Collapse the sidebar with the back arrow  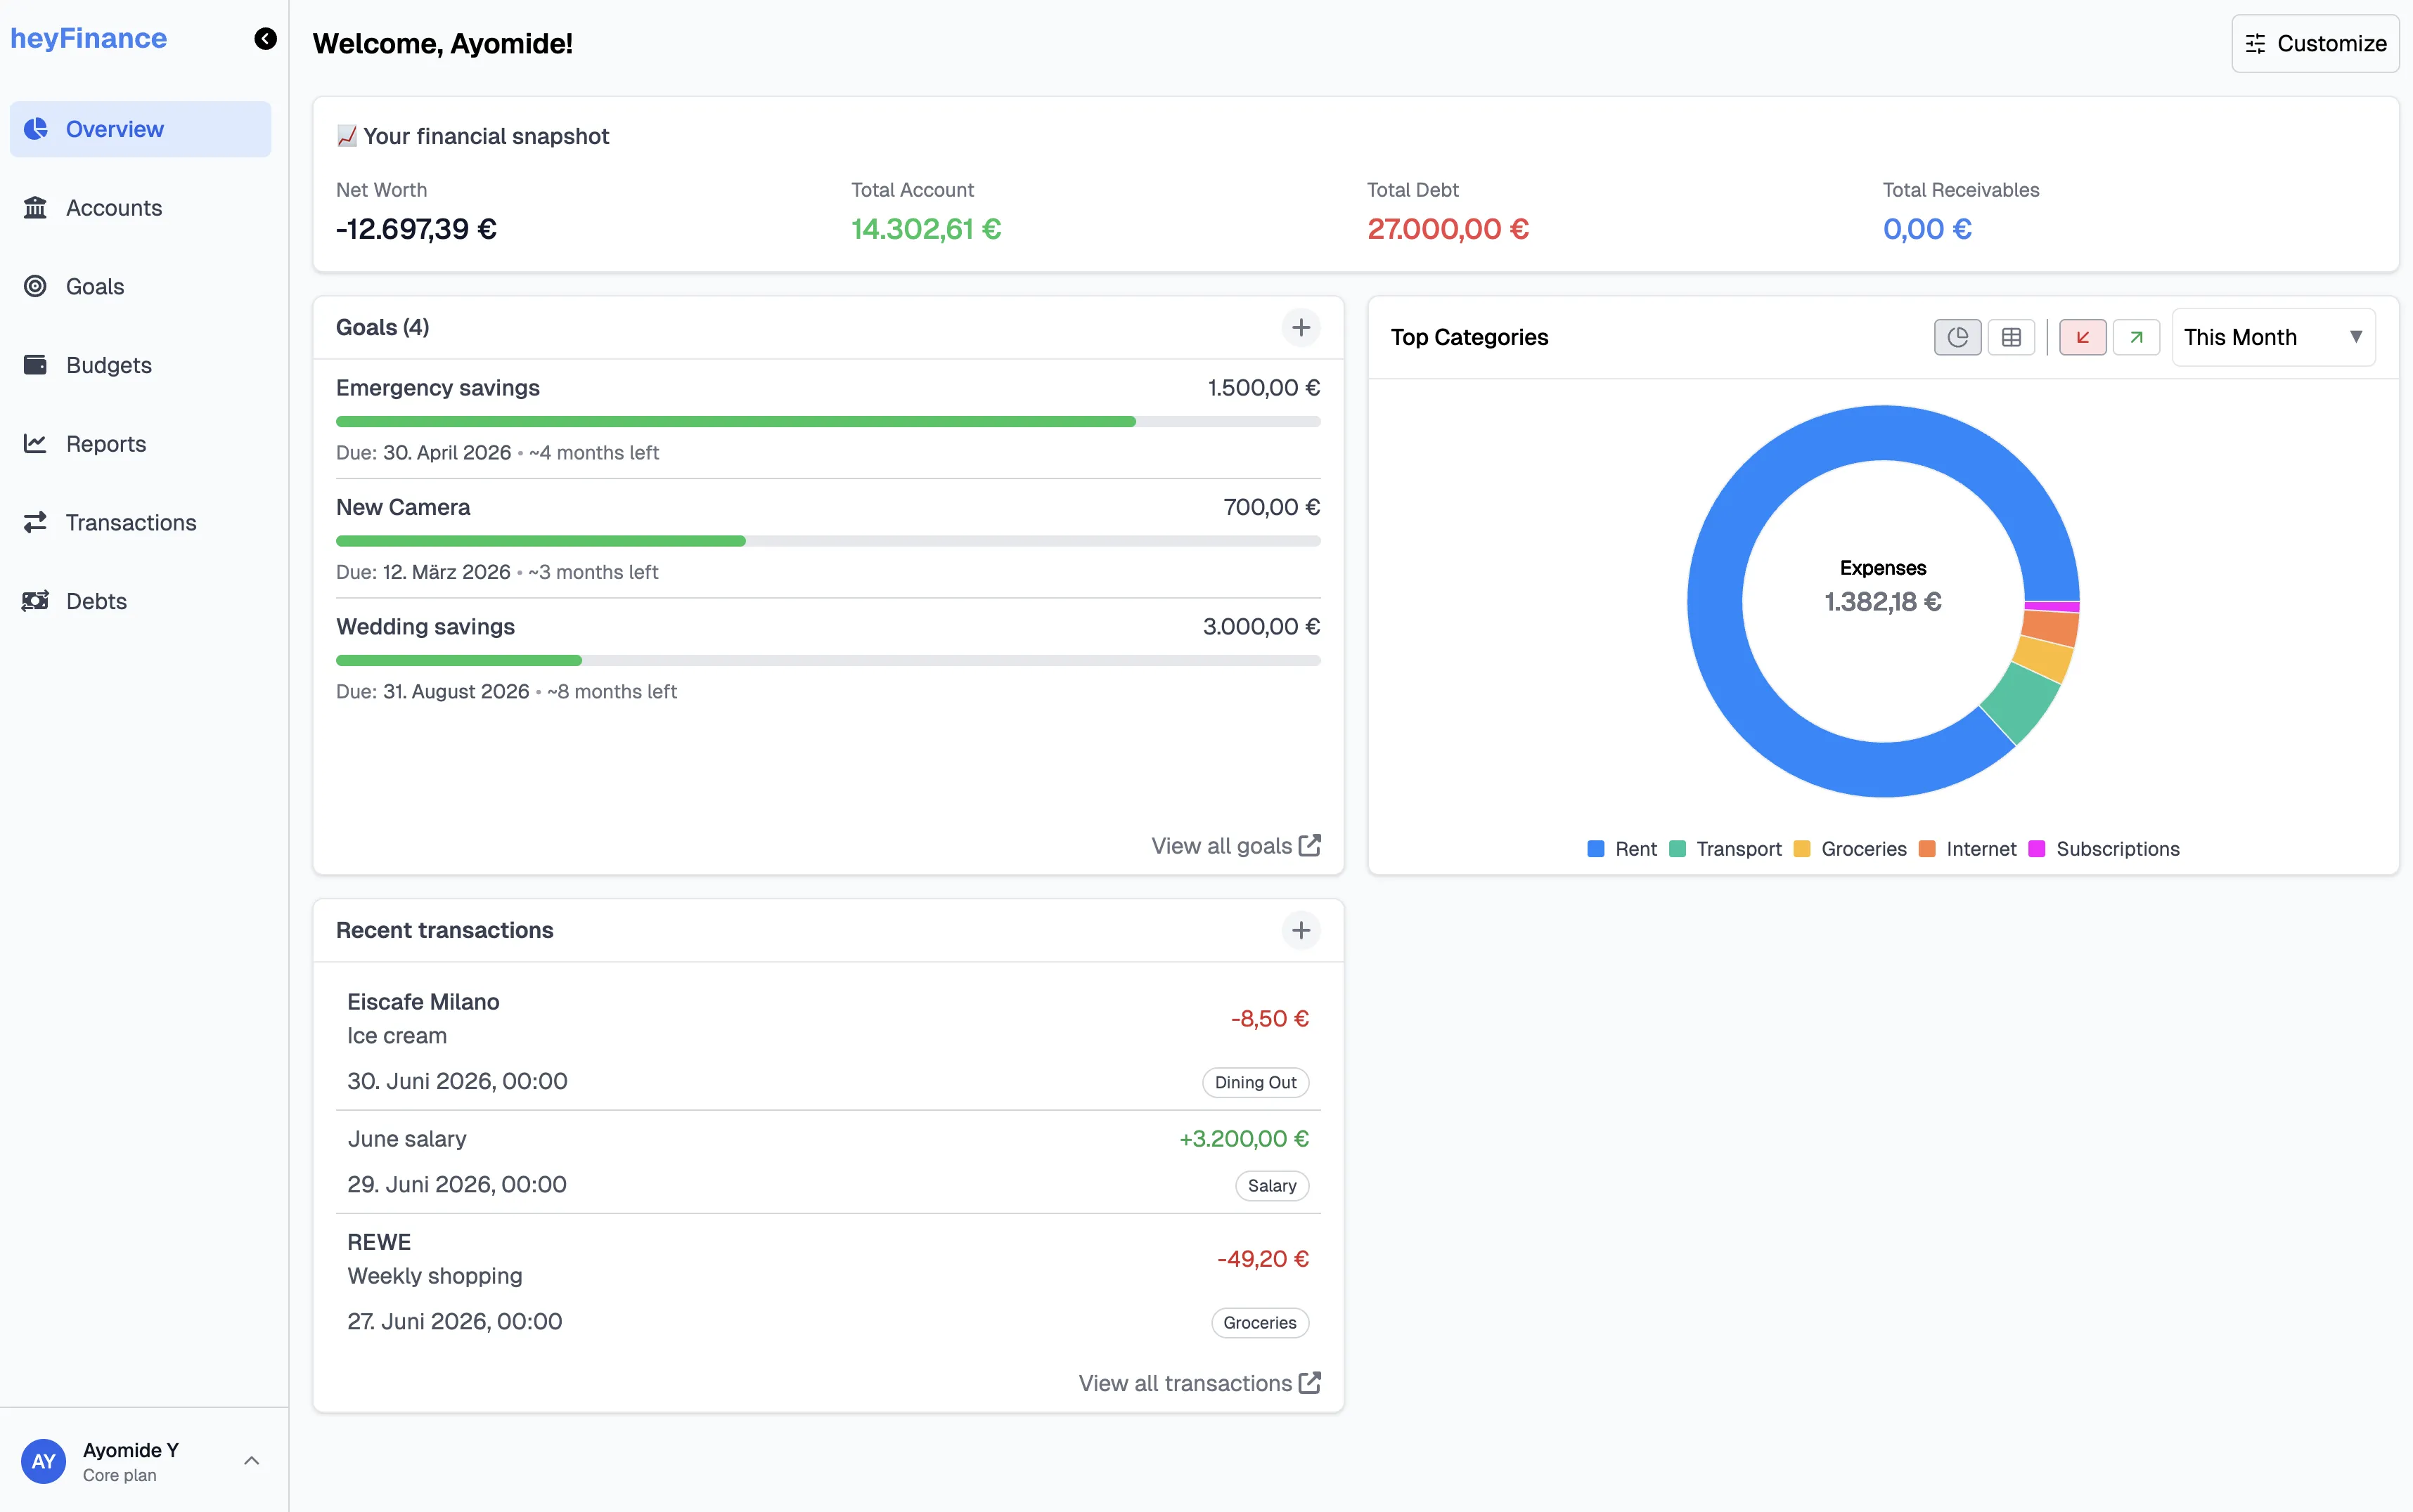click(x=264, y=38)
